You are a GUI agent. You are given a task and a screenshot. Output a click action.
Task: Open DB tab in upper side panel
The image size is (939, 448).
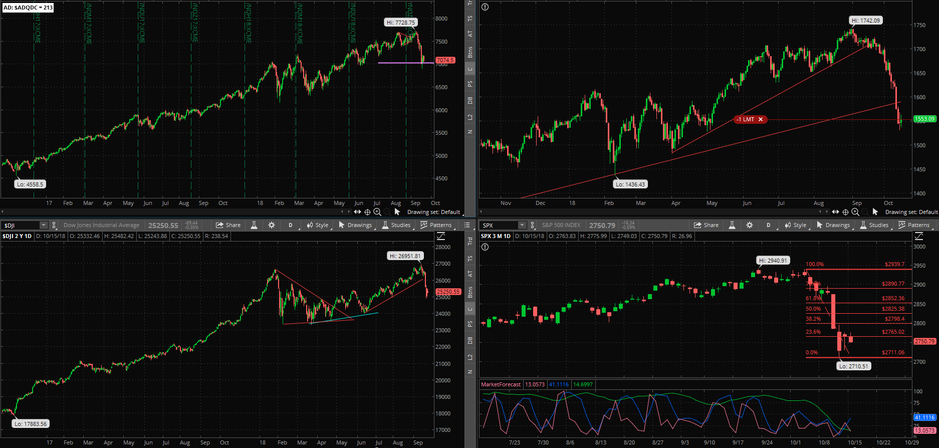470,101
